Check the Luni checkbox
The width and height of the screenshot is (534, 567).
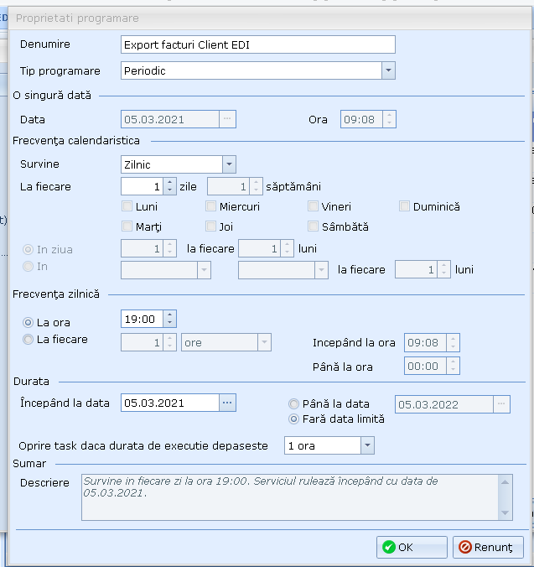[127, 206]
